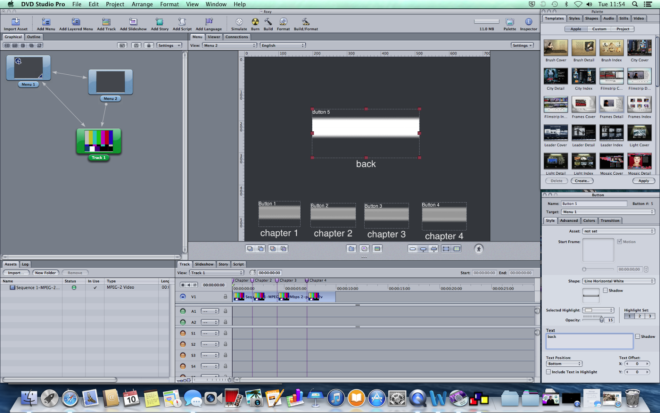Click the Import Asset toolbar icon
The width and height of the screenshot is (660, 413).
tap(16, 21)
